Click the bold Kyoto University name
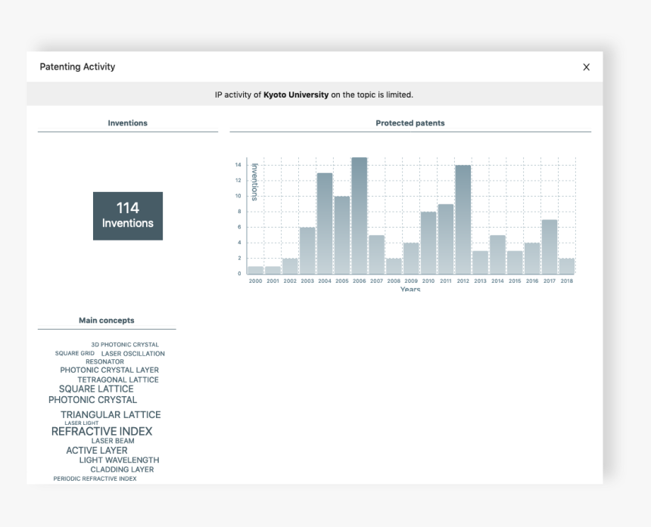 tap(296, 95)
